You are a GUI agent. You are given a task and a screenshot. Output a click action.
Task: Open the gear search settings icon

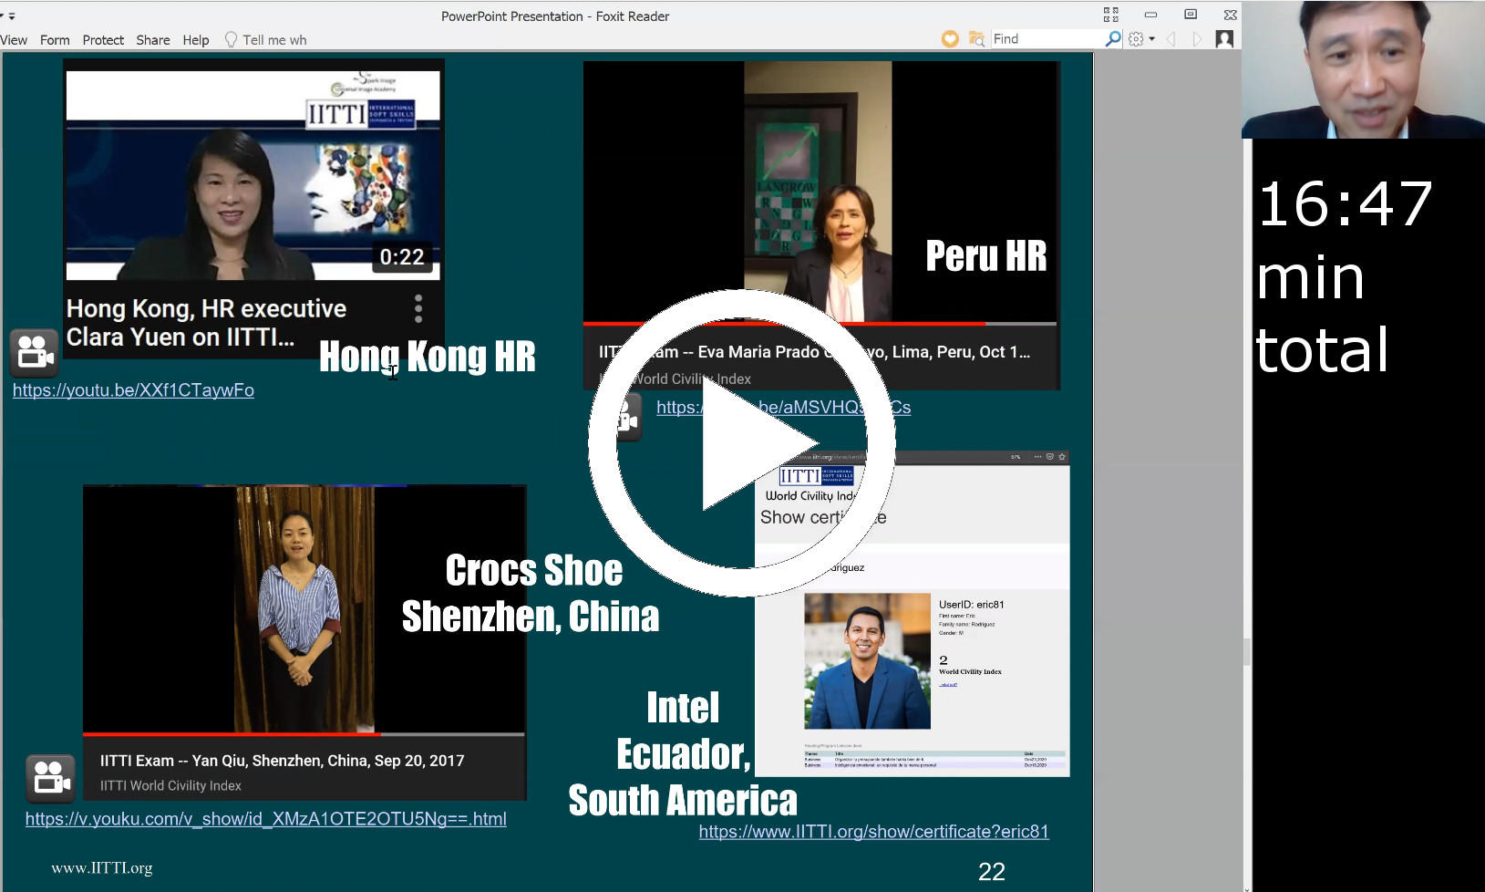(1136, 39)
